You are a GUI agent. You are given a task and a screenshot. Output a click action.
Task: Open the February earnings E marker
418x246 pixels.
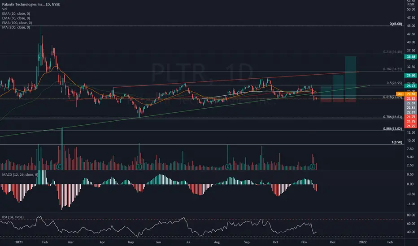tap(59, 167)
